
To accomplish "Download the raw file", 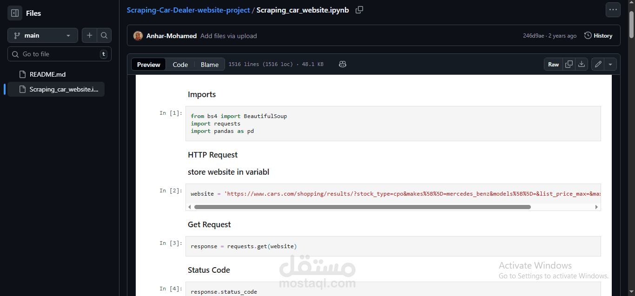I will pos(581,65).
